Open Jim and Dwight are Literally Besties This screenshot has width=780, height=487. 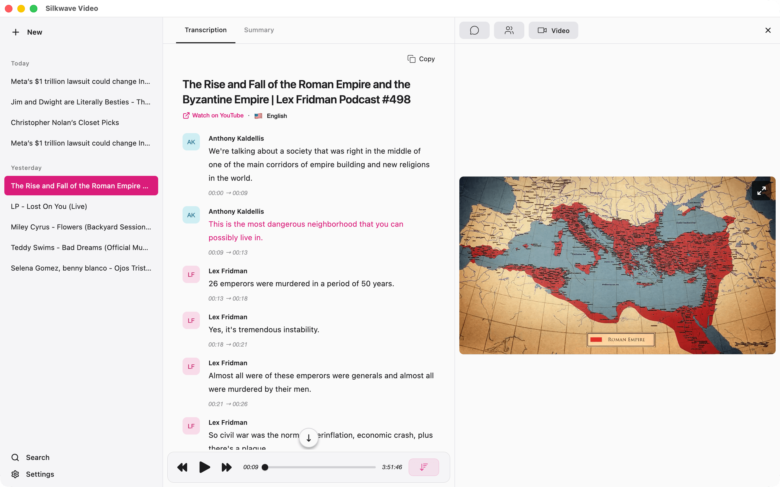[81, 102]
